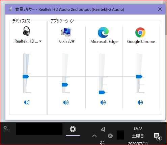Screen dimensions: 167x145
Task: Mute Google Chrome audio
Action: [x=140, y=102]
